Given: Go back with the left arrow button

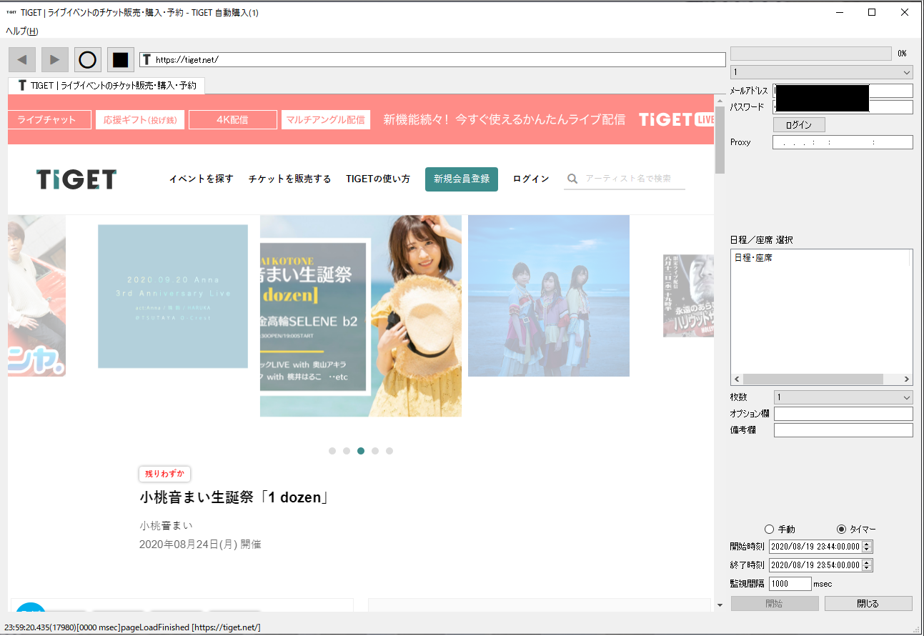Looking at the screenshot, I should pyautogui.click(x=22, y=59).
